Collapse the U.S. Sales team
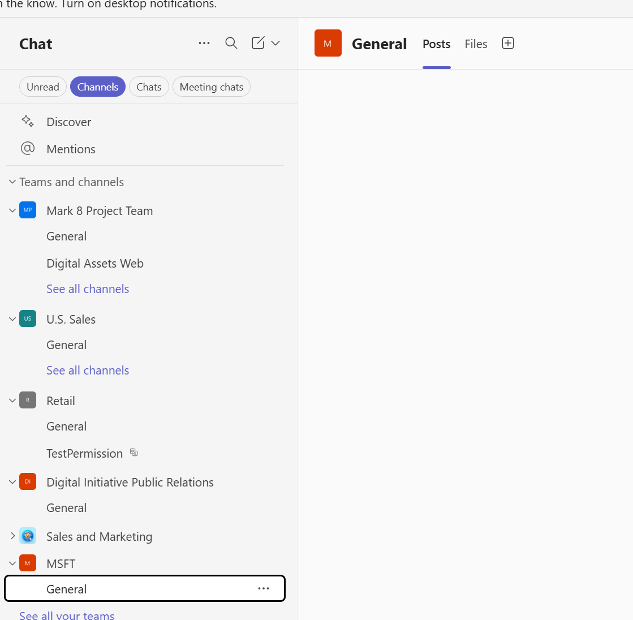 coord(12,319)
